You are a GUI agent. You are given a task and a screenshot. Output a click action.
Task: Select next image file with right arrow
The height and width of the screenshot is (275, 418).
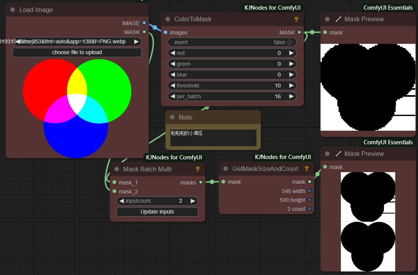coord(136,42)
